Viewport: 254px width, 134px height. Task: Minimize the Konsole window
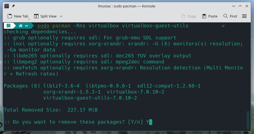click(233, 6)
